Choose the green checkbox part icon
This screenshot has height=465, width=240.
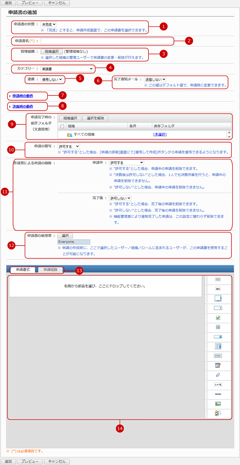click(218, 318)
